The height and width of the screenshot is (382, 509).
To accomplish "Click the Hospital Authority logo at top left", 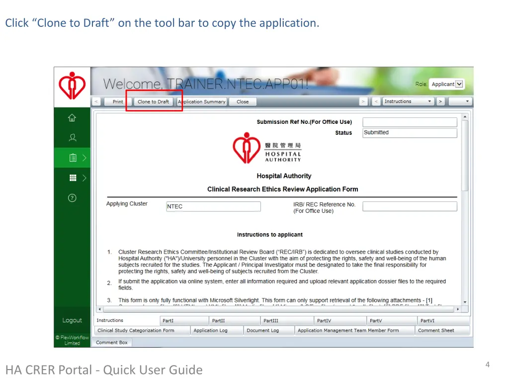I will click(72, 86).
